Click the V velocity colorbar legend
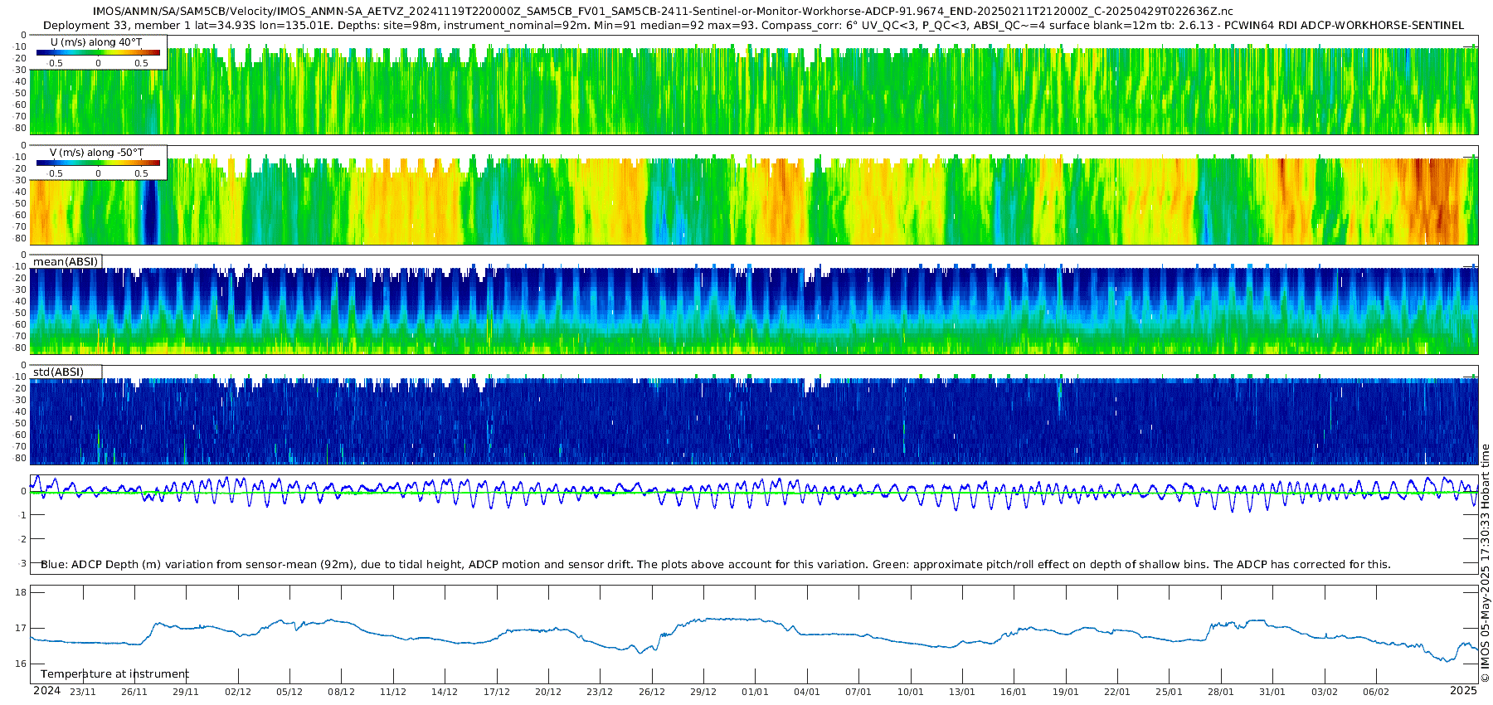Viewport: 1493px width, 705px height. click(99, 163)
